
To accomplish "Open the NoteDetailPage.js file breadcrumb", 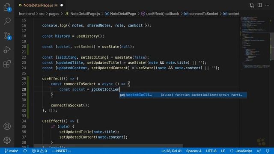I will [x=83, y=14].
